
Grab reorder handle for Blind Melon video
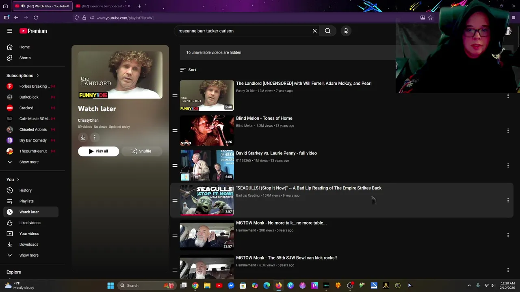click(x=175, y=131)
